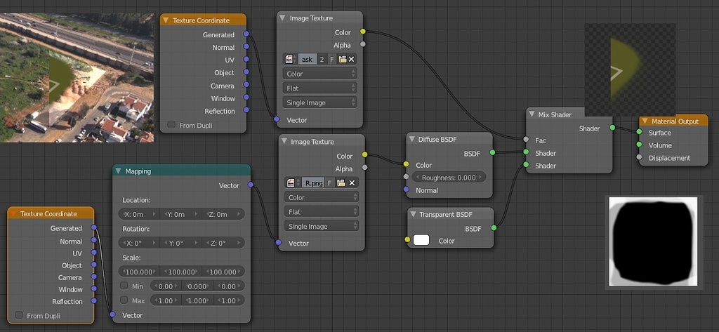Click the Vector input socket of R.png Image Texture
This screenshot has height=332, width=719.
coord(278,243)
